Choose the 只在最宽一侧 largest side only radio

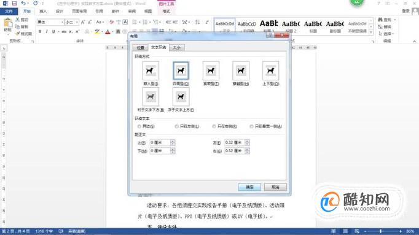point(251,126)
